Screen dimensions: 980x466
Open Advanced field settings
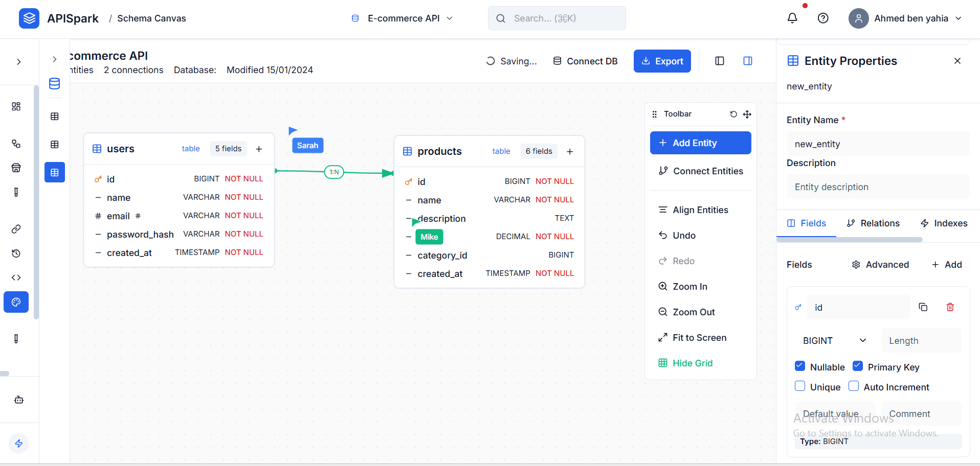click(x=880, y=265)
